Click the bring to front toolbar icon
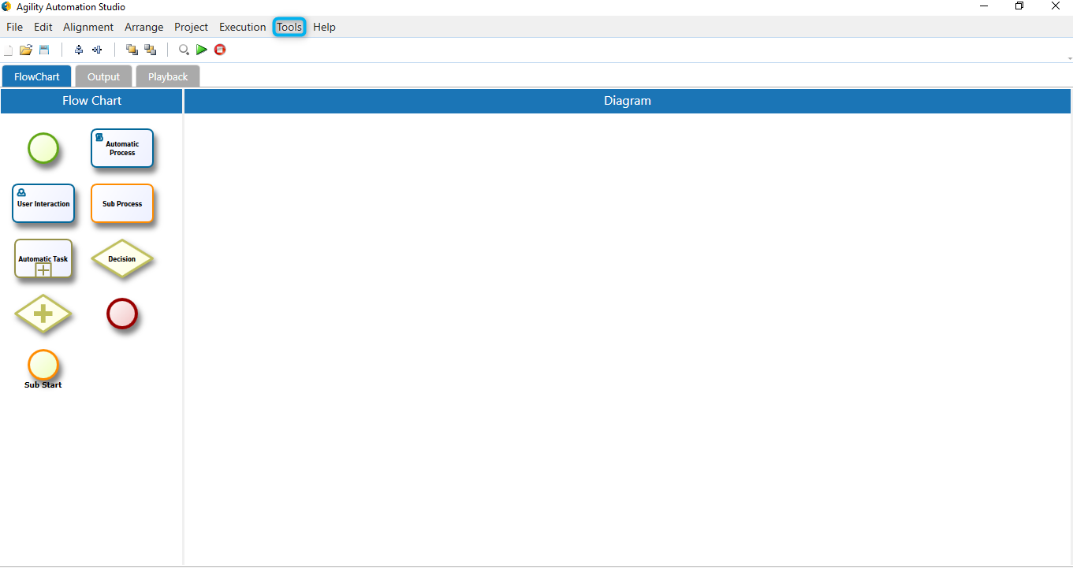The width and height of the screenshot is (1073, 568). pos(132,50)
